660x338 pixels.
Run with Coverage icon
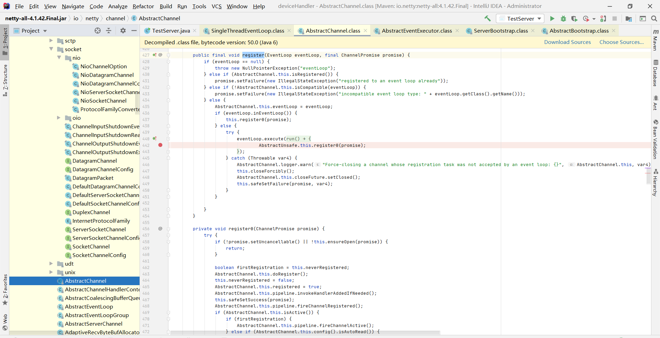(x=574, y=19)
